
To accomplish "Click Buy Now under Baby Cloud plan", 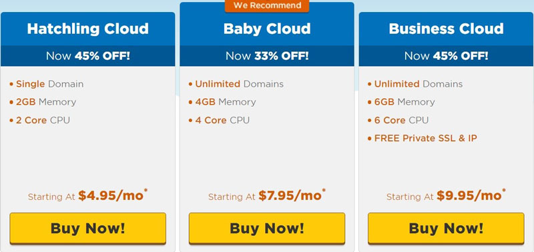I will point(267,228).
